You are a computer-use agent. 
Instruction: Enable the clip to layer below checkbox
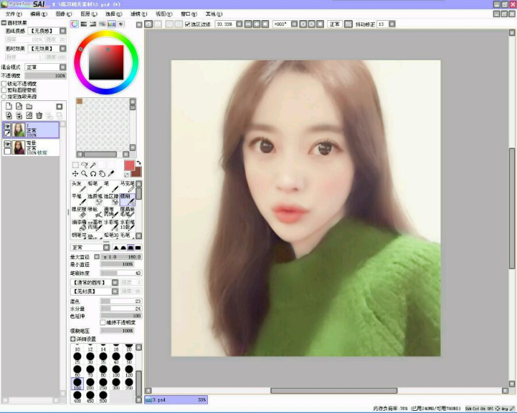pos(4,90)
